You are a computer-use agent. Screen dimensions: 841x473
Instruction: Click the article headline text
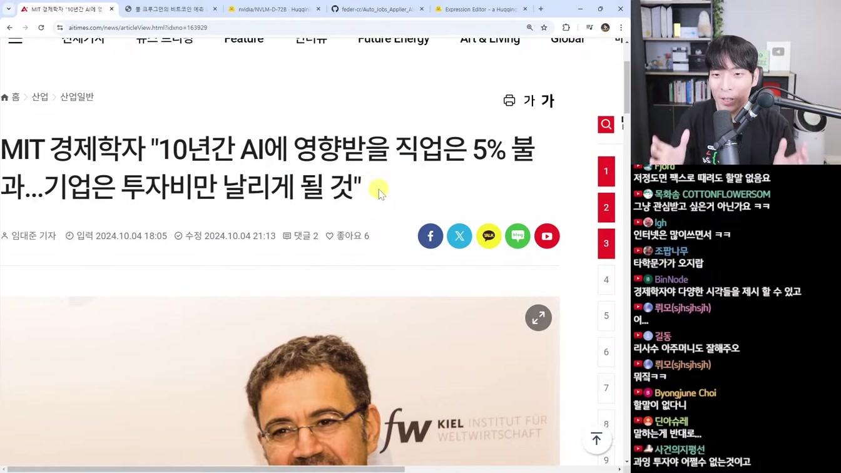pyautogui.click(x=267, y=168)
